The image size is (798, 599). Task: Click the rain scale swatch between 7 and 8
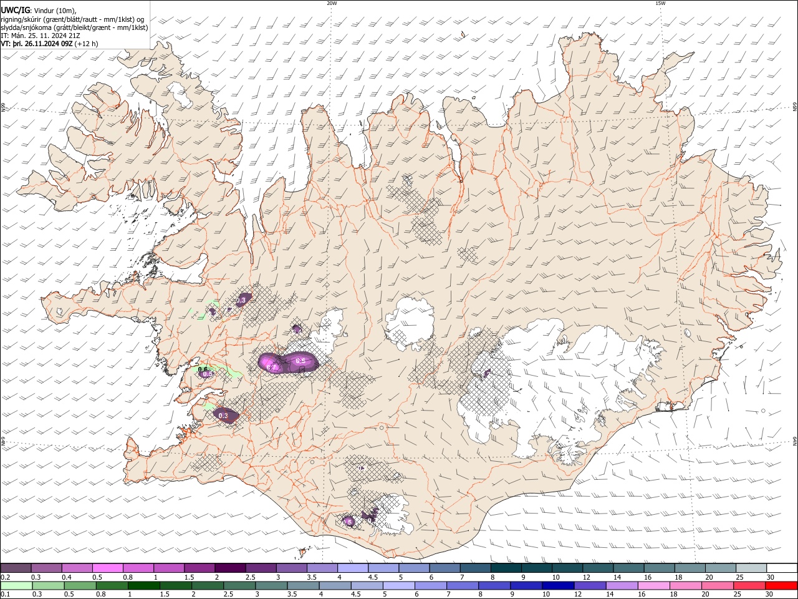tap(463, 585)
